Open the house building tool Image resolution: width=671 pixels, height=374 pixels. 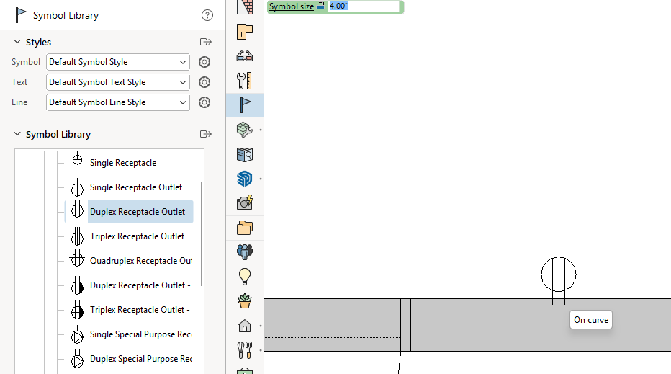click(245, 326)
